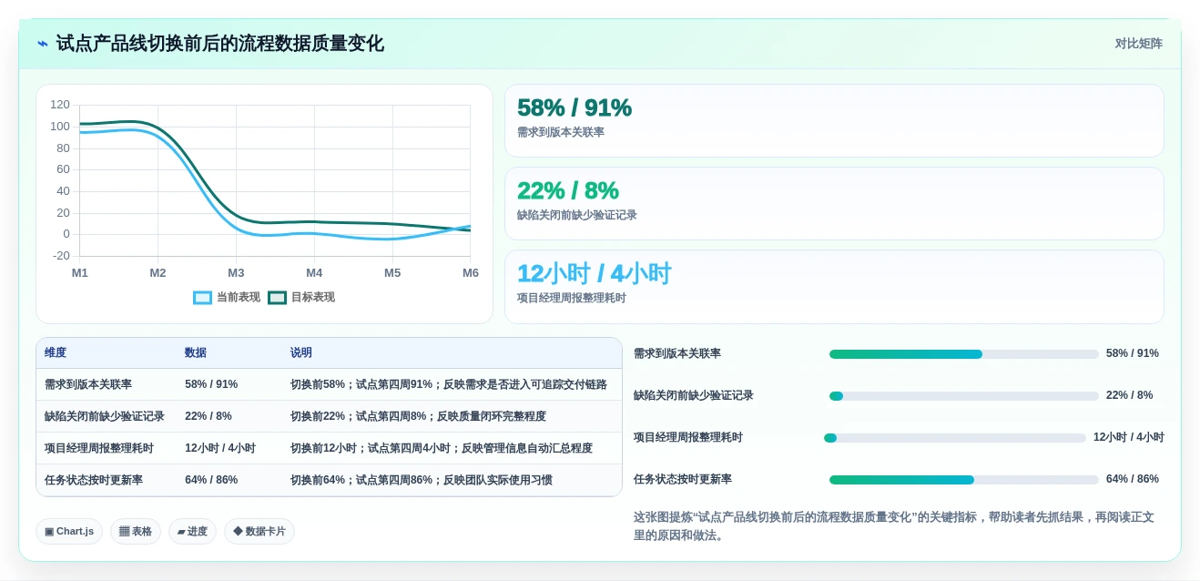Click the Chart.js tag chip
This screenshot has height=581, width=1200.
(x=69, y=532)
